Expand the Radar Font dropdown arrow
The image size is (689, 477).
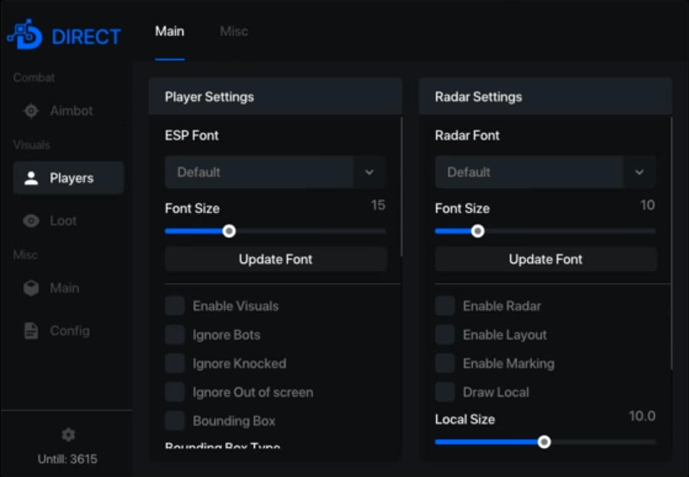[x=640, y=172]
